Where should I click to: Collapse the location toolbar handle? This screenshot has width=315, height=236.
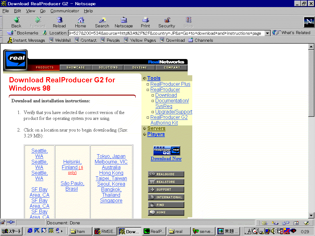click(x=1, y=33)
